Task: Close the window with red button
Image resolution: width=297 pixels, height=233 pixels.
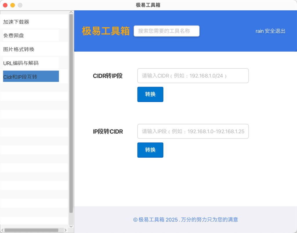Action: coord(5,5)
